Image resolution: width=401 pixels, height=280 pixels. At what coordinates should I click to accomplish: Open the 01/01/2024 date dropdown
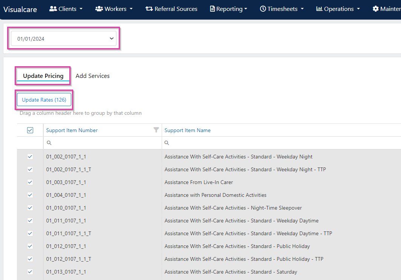(x=64, y=39)
